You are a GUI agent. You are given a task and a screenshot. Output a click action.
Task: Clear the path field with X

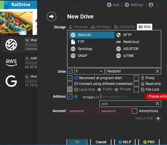click(157, 104)
